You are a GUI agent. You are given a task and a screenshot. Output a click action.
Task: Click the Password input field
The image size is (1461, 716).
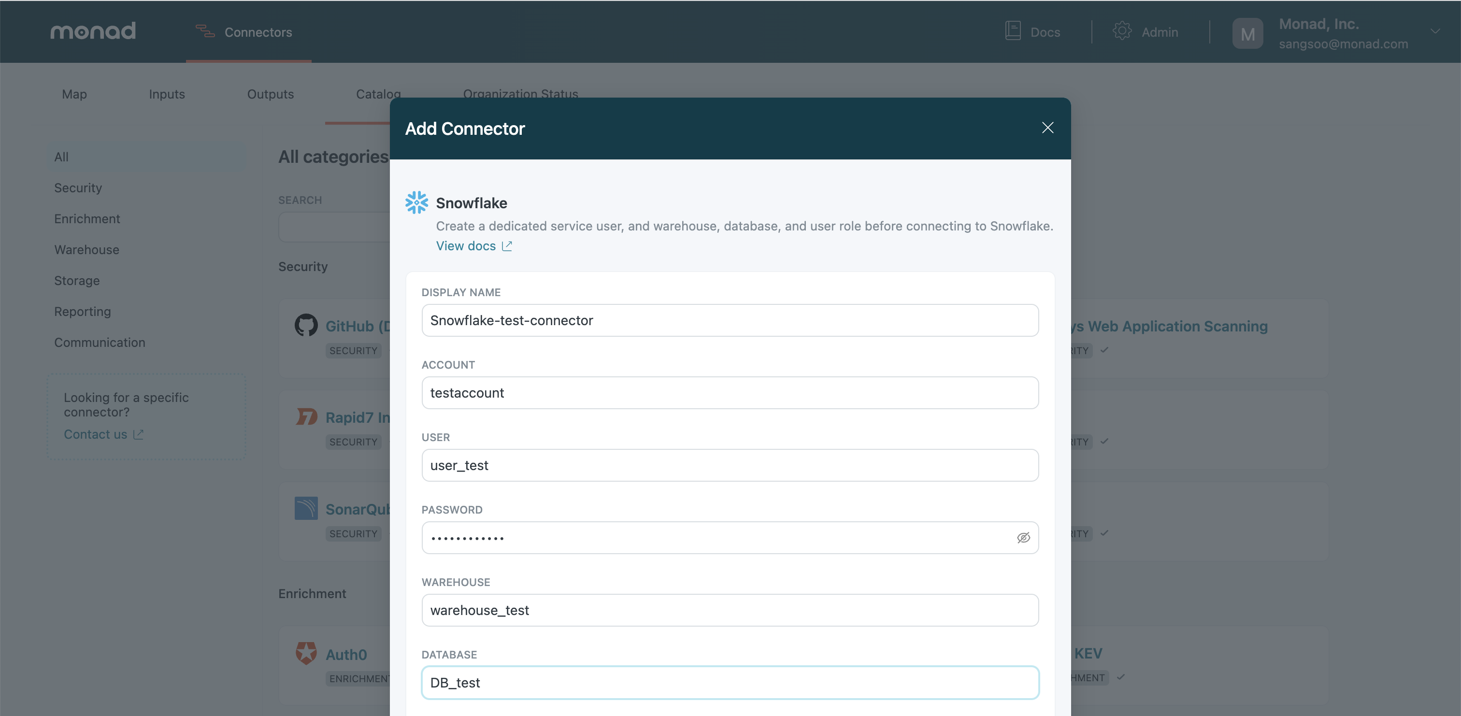click(x=730, y=537)
